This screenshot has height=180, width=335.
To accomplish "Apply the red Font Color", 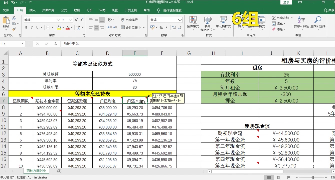I will (x=67, y=27).
